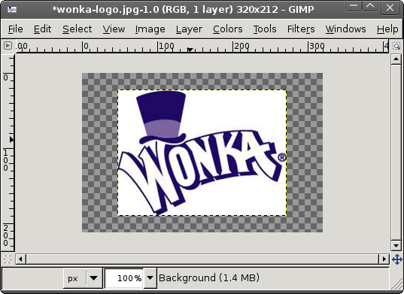Open the Select menu
The height and width of the screenshot is (294, 404).
[x=77, y=29]
